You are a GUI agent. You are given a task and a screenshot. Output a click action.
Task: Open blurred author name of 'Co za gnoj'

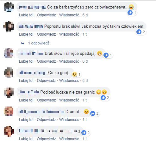[32, 73]
